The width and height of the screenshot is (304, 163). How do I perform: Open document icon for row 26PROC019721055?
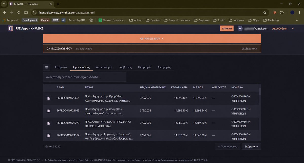point(48,111)
